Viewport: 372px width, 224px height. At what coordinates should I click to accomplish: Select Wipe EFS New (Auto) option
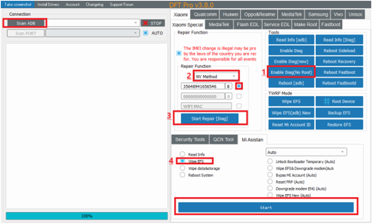[270, 195]
